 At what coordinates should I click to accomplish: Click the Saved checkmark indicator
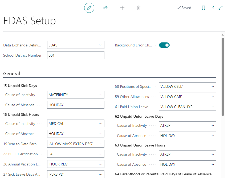click(184, 8)
